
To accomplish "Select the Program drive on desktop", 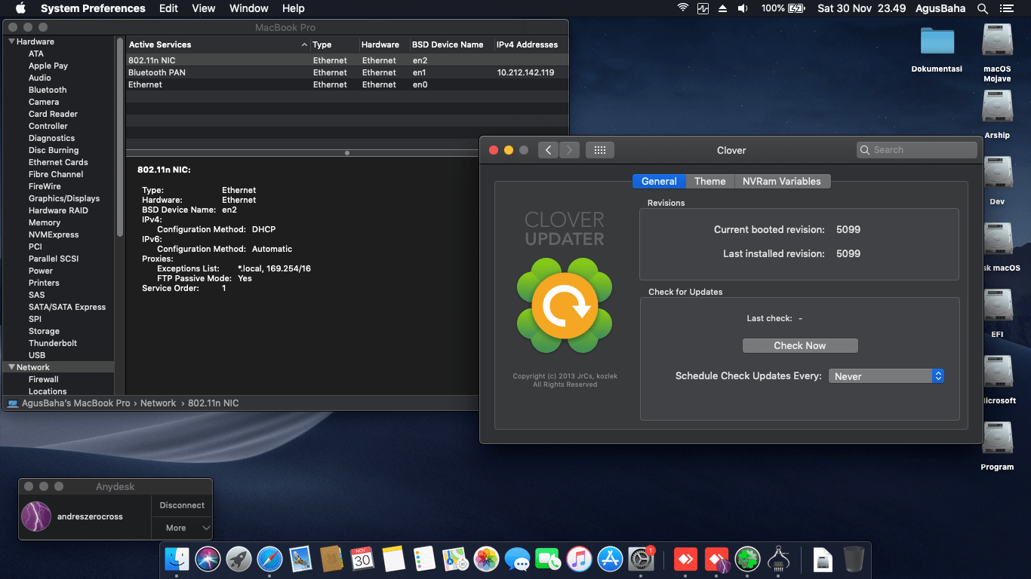I will pos(997,446).
